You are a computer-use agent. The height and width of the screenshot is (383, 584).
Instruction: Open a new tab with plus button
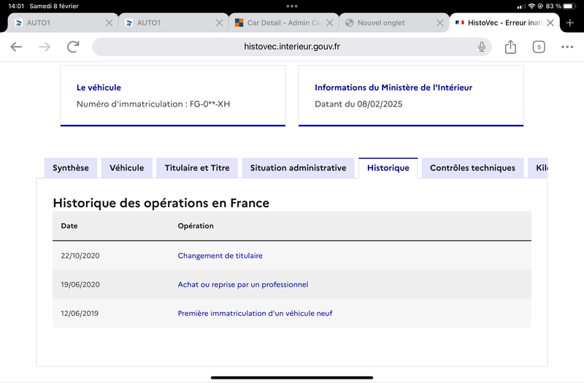coord(570,23)
